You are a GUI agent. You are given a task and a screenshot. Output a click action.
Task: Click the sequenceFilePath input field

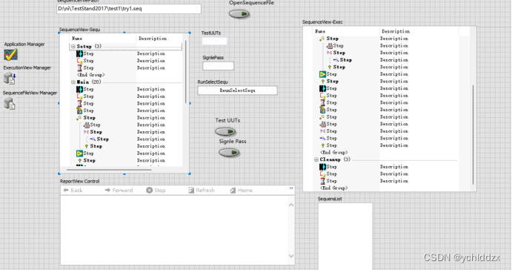(129, 9)
